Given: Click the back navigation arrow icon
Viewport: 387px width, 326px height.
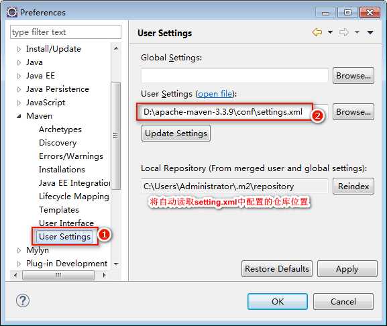Looking at the screenshot, I should click(317, 32).
